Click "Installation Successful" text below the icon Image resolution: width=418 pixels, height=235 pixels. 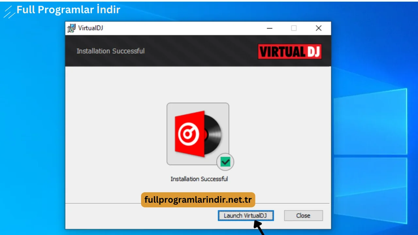[x=199, y=179]
